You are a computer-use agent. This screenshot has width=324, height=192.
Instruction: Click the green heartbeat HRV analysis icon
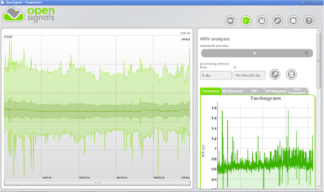tap(246, 21)
